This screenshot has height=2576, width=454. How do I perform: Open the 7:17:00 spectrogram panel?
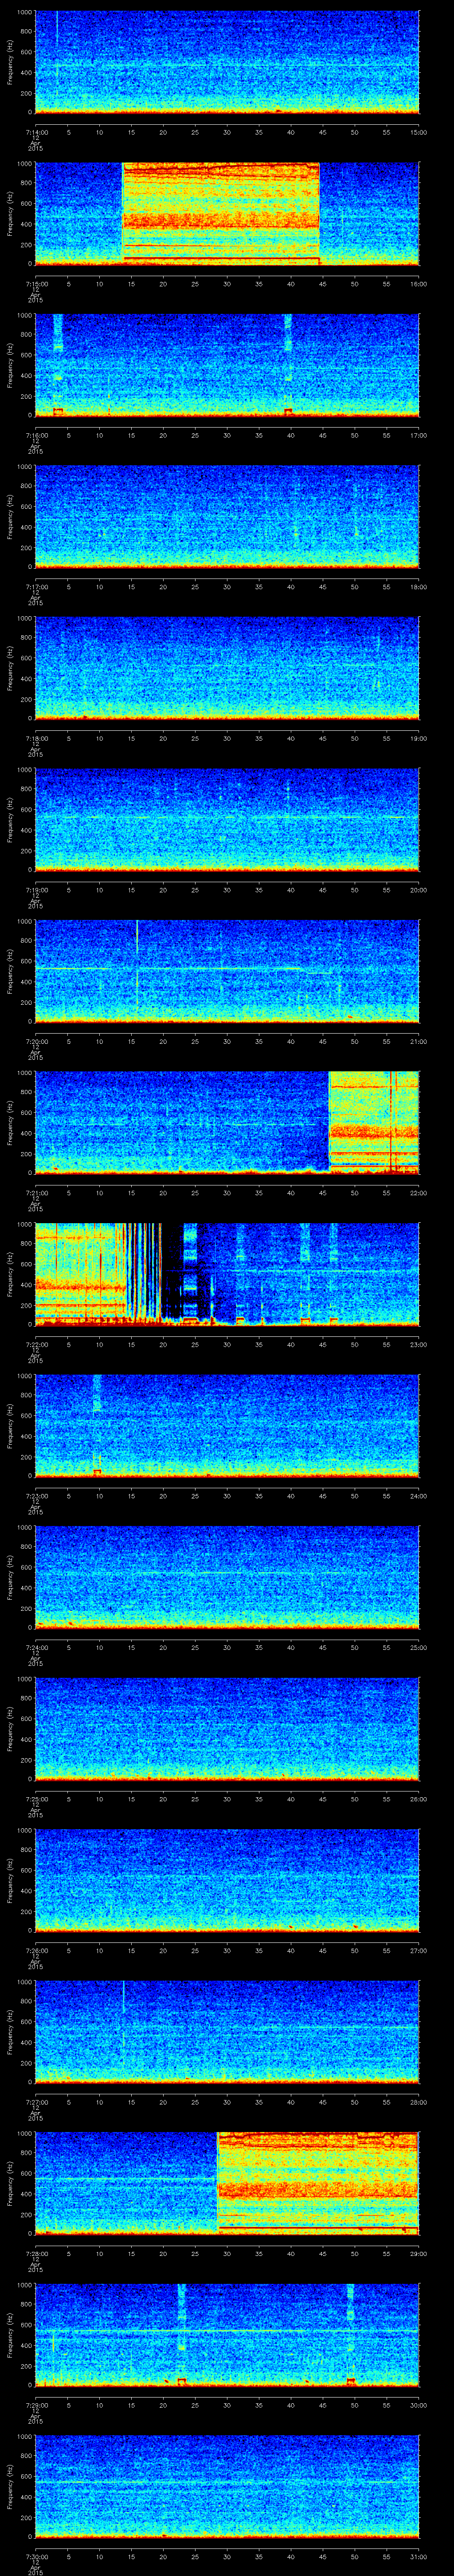[x=227, y=516]
